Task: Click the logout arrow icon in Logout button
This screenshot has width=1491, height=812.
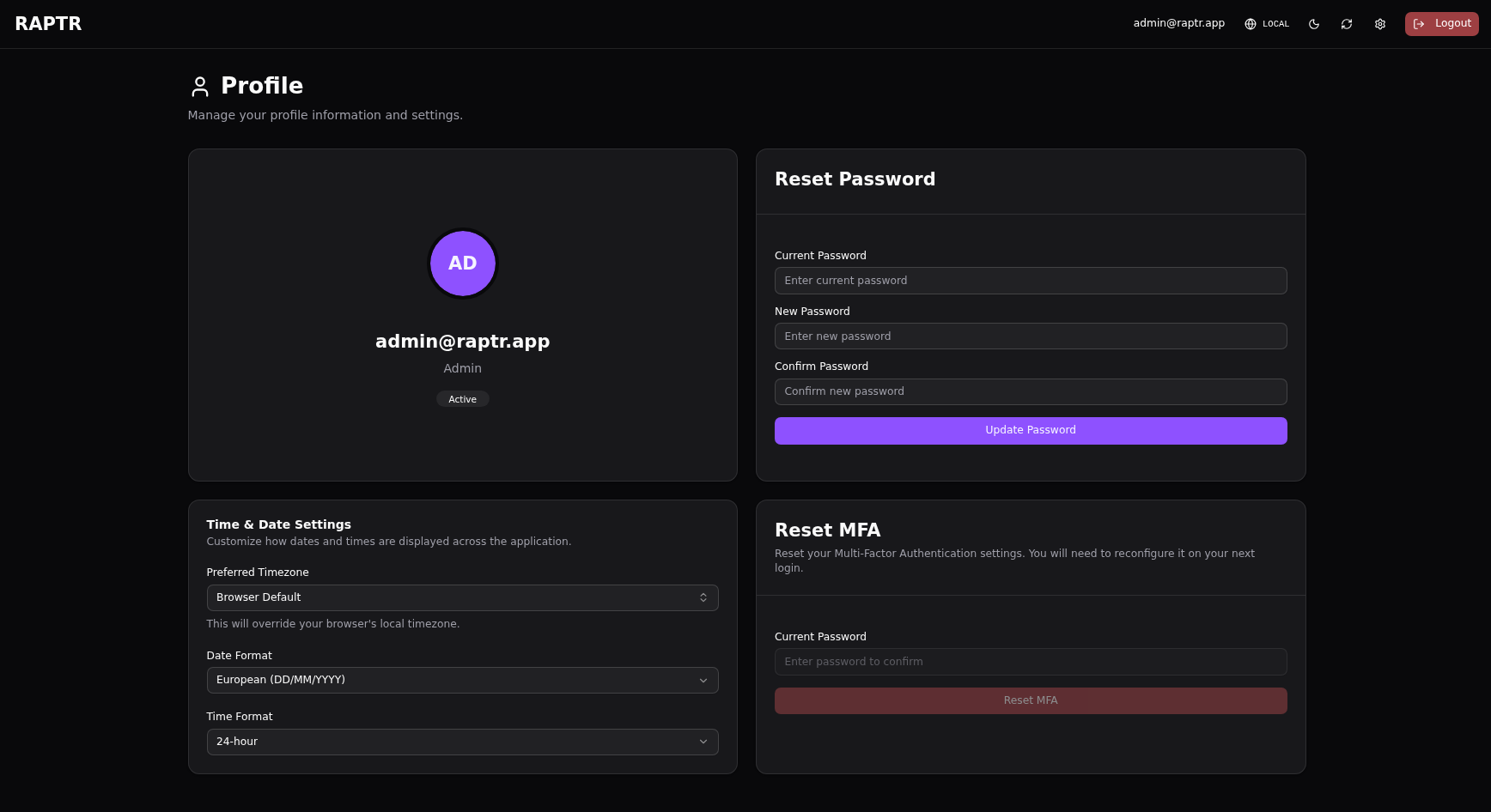Action: 1418,23
